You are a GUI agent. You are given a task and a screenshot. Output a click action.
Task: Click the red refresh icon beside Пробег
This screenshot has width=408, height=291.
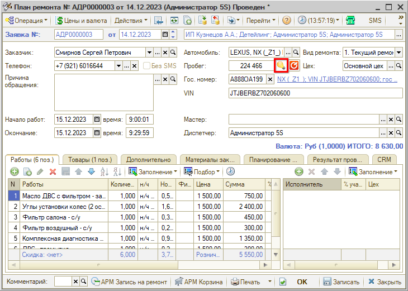tap(293, 66)
